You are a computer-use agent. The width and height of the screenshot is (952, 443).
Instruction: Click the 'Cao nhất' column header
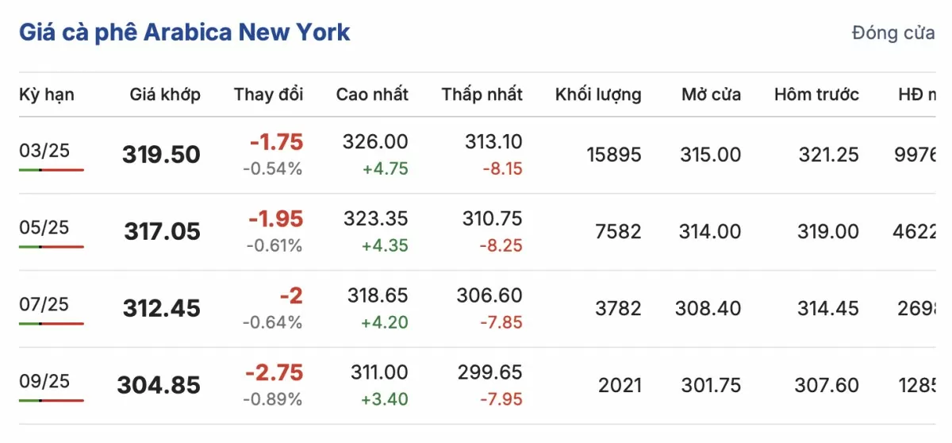(x=372, y=94)
